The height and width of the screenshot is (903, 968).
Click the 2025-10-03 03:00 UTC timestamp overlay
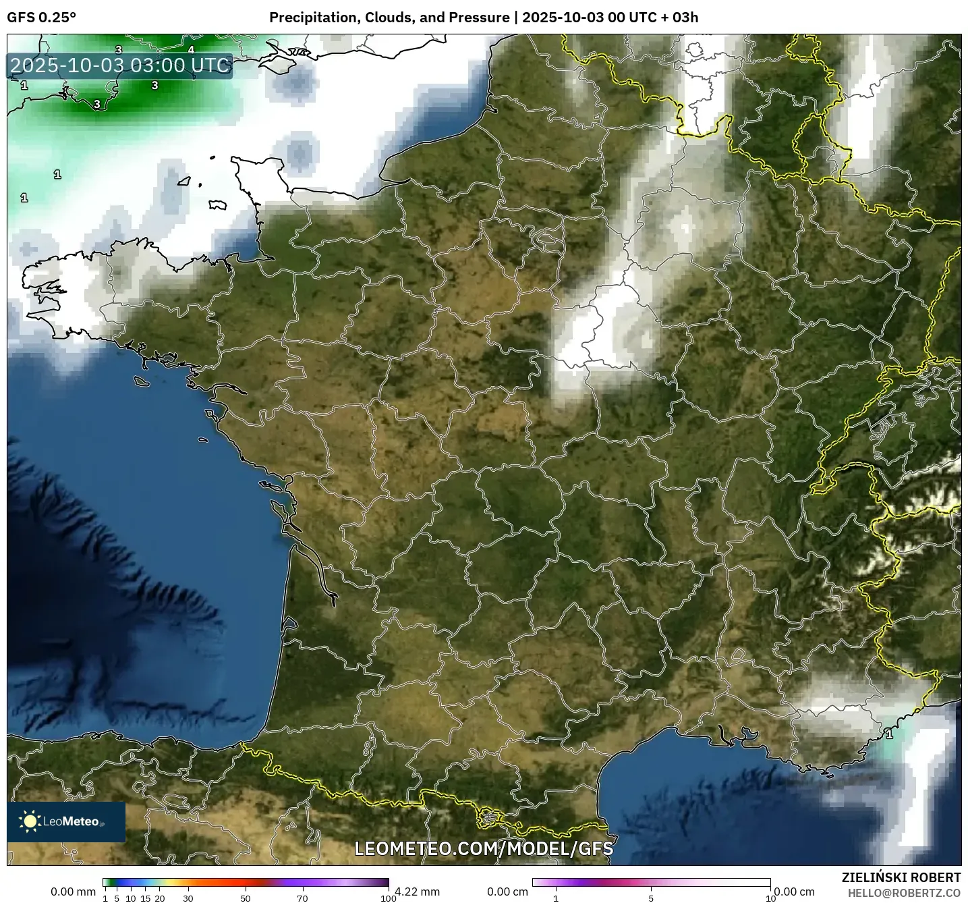pos(120,65)
